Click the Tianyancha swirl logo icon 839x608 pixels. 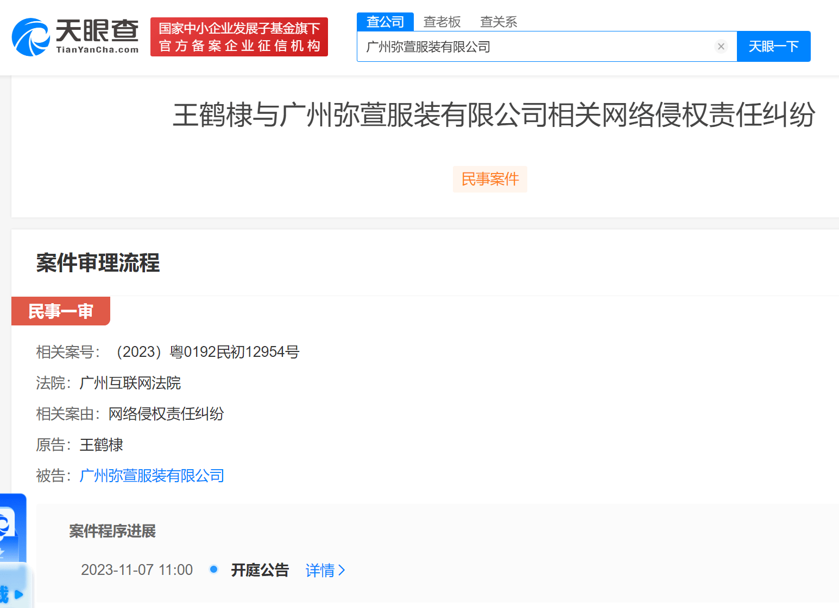[30, 37]
